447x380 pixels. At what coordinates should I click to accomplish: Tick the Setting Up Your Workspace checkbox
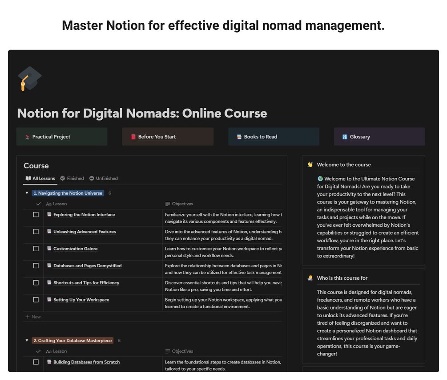(x=36, y=300)
